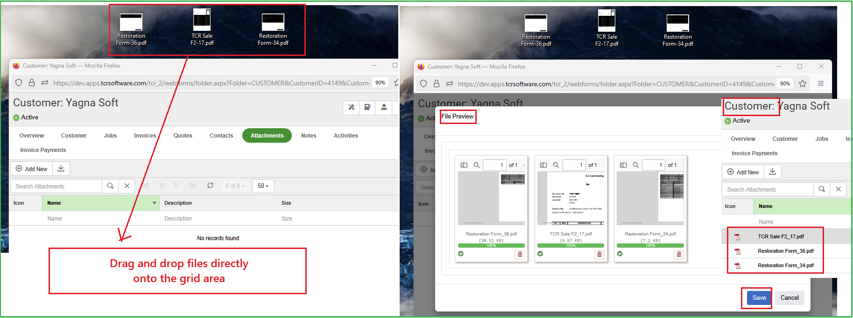Click the green check under the Restoration Form_36.pdf preview
Screen dimensions: 853x318
tap(461, 254)
